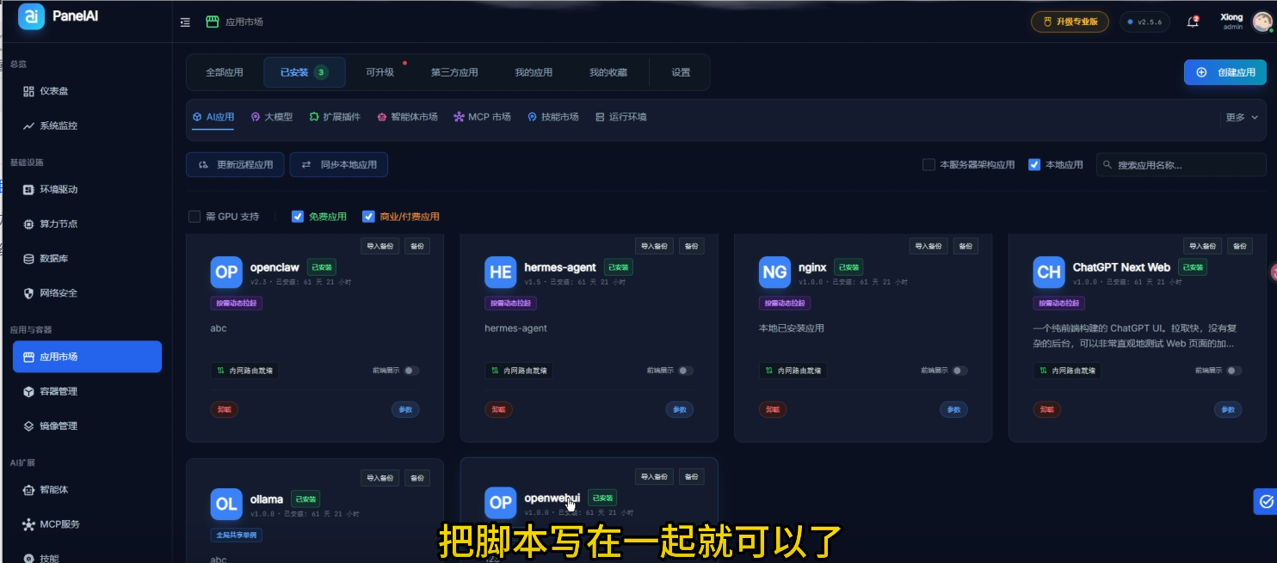Click the blue floating check-circle icon
Screen dimensions: 1277x563
[x=1266, y=501]
